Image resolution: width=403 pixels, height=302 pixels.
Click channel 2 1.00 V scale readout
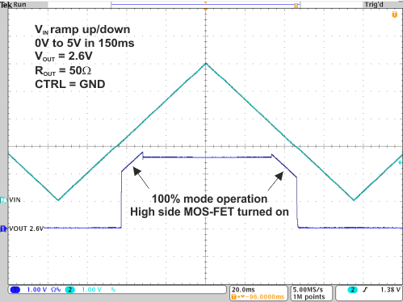91,290
